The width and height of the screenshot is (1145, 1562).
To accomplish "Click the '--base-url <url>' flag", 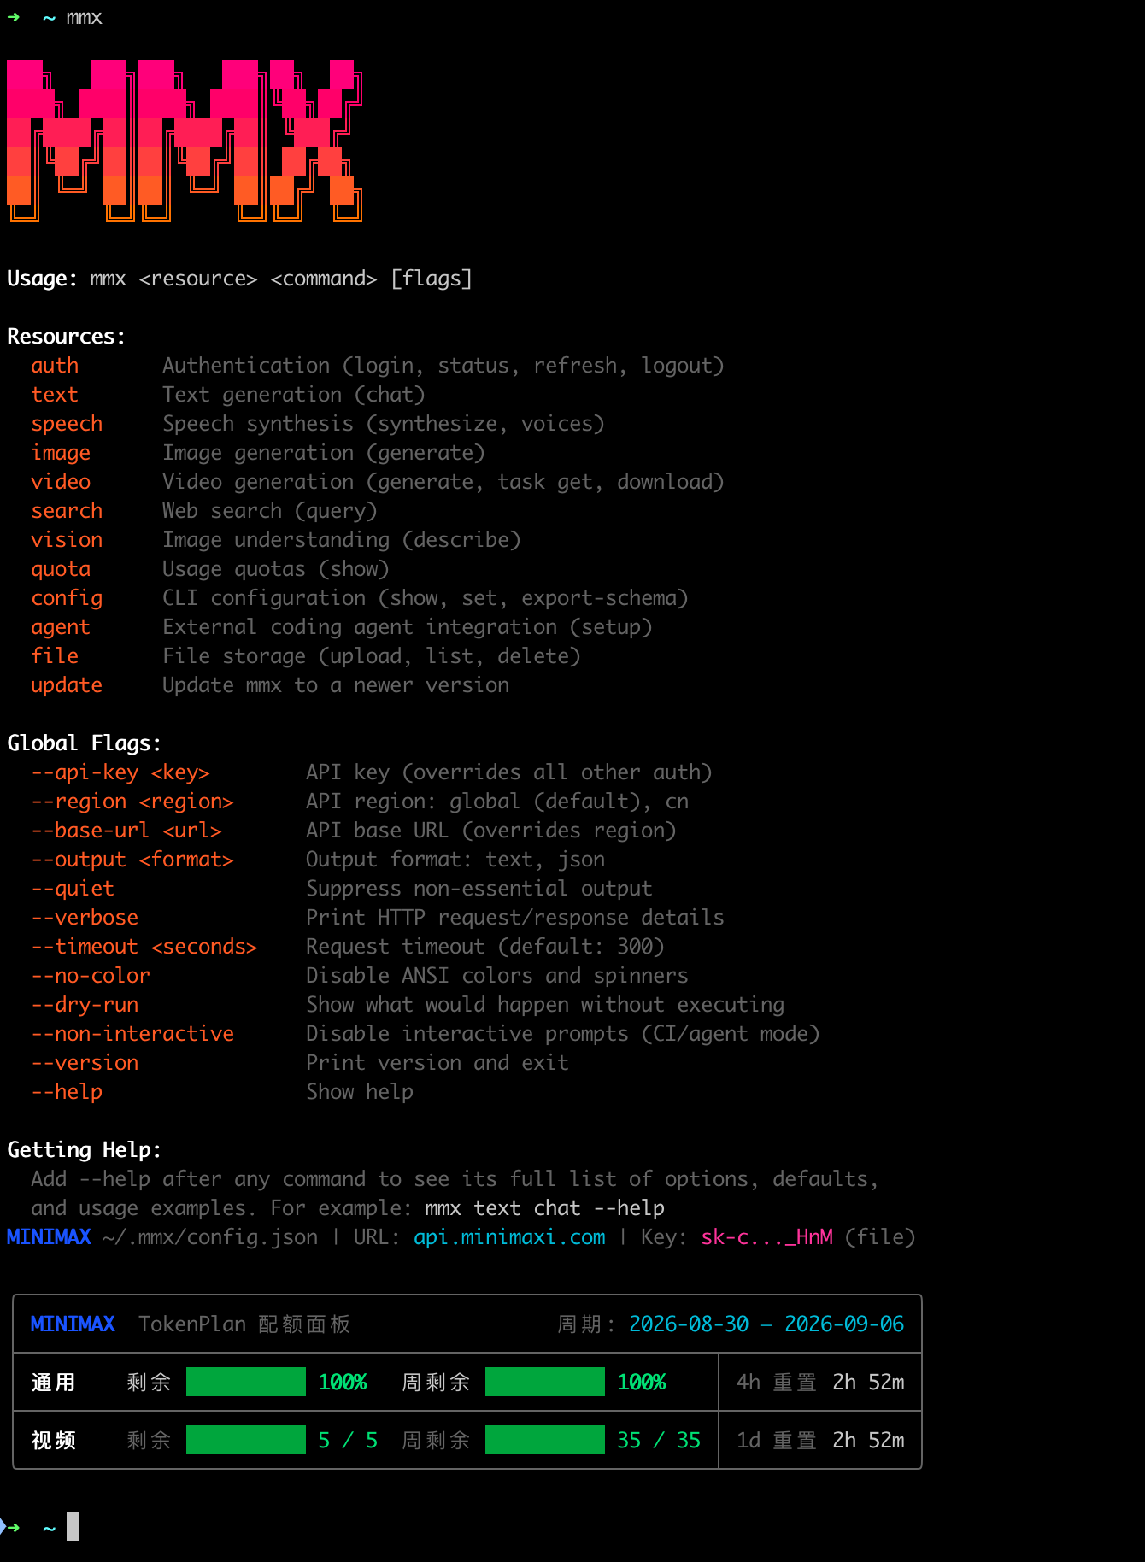I will pos(126,831).
